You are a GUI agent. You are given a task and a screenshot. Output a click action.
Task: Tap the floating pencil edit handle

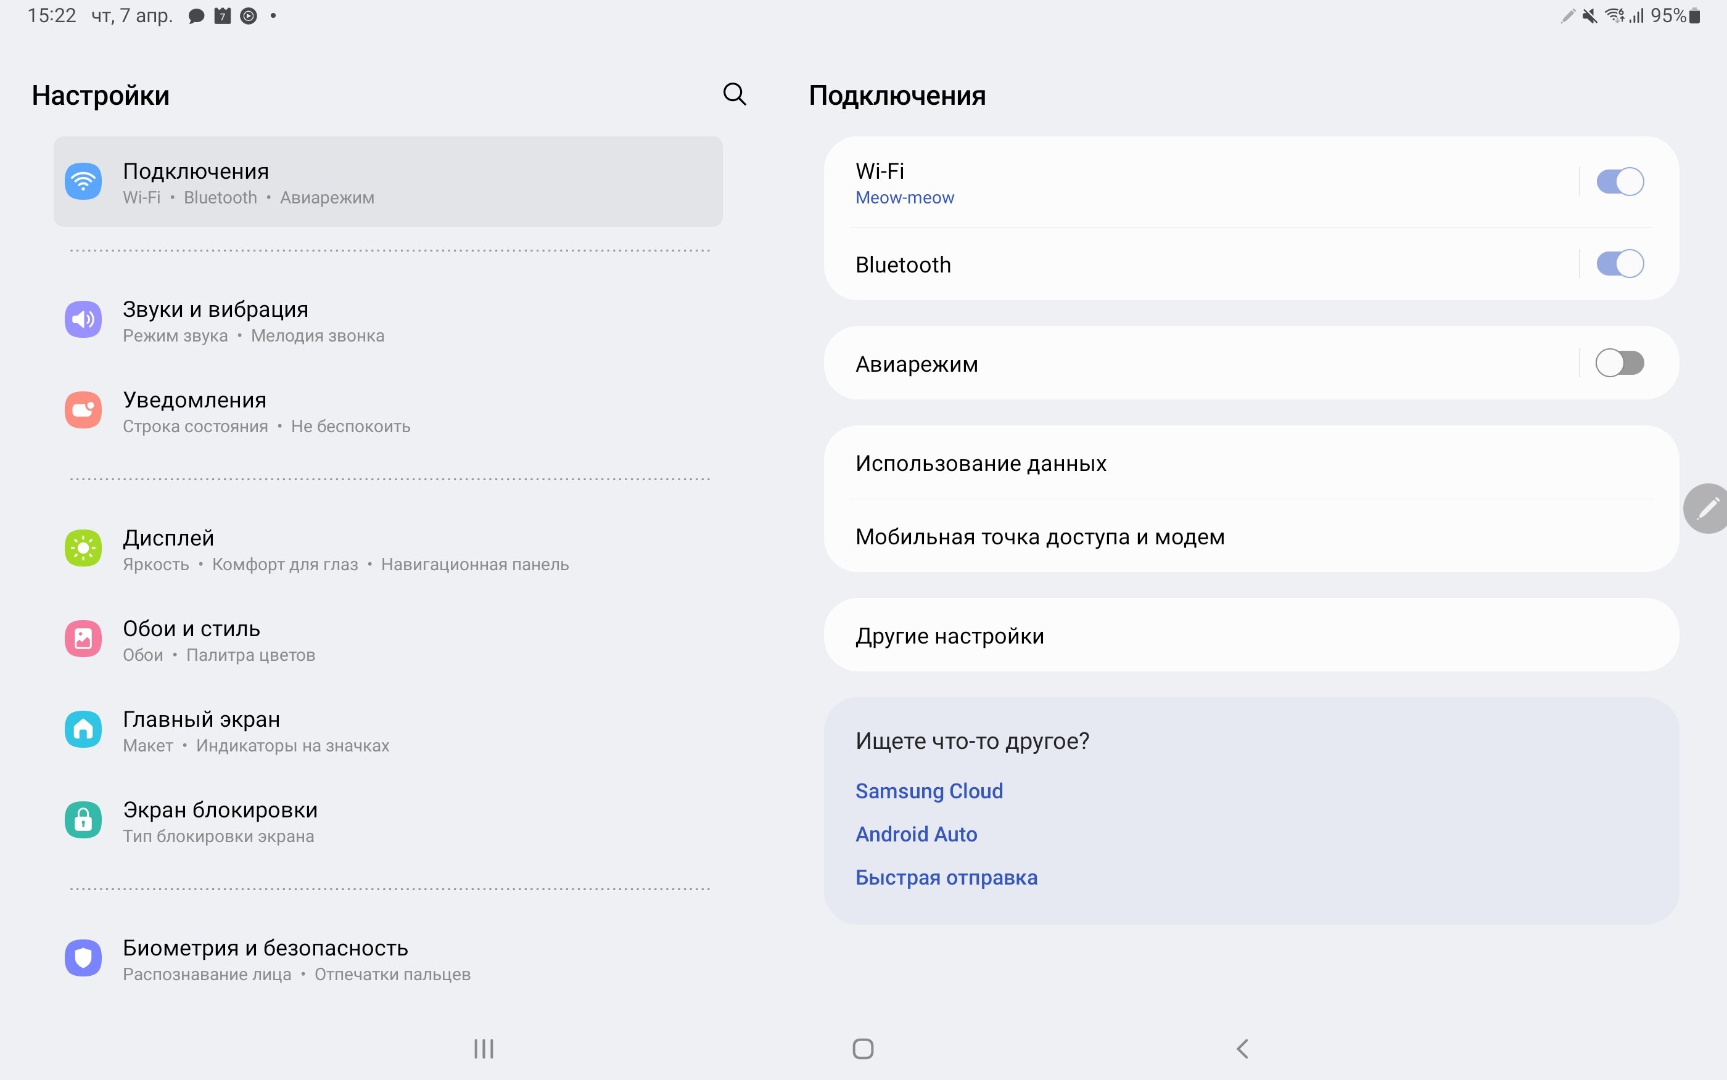(1706, 509)
